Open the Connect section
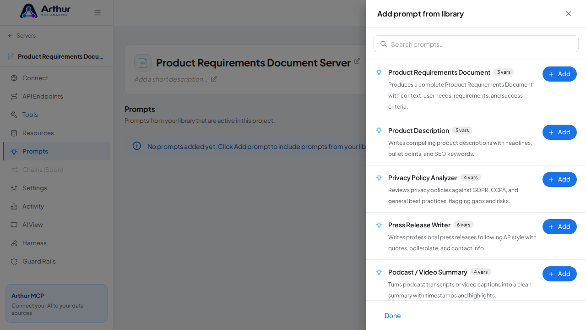 point(56,78)
